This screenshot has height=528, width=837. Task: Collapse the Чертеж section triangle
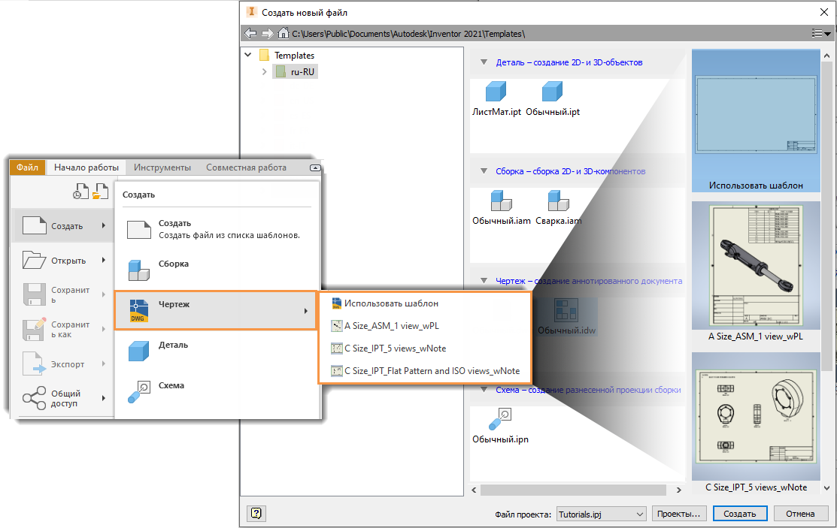pyautogui.click(x=484, y=281)
